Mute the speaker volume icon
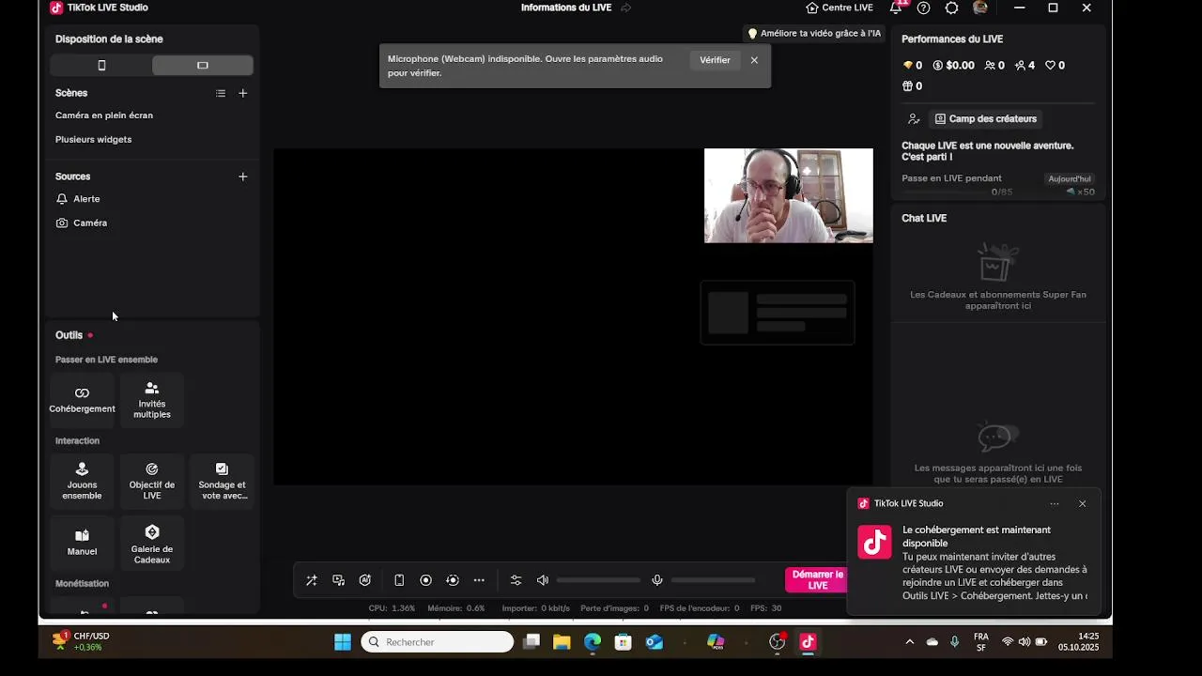 click(543, 580)
